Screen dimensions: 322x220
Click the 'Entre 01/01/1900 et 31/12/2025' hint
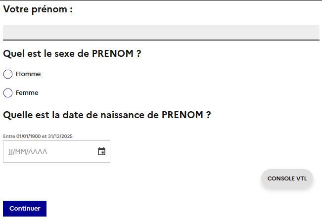[38, 136]
